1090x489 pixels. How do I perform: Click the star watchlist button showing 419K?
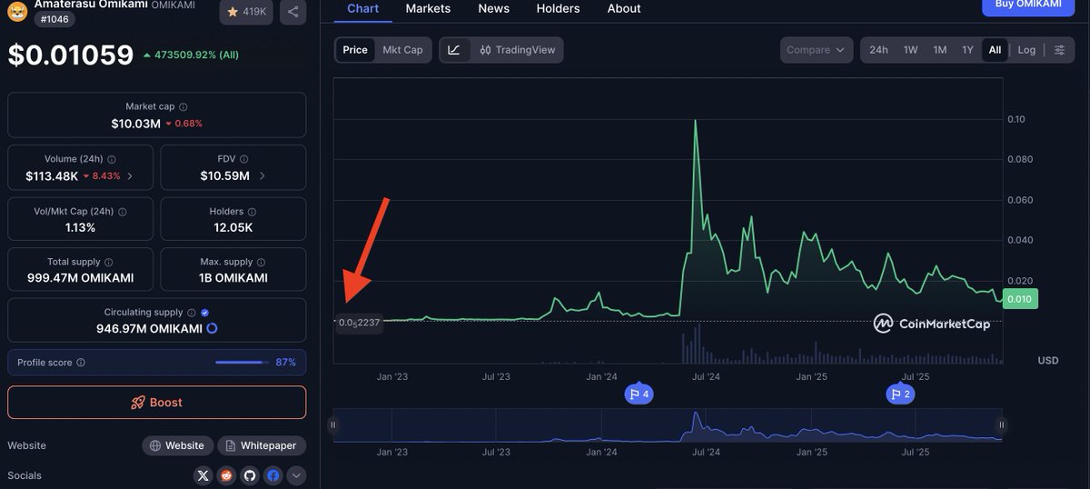point(245,12)
